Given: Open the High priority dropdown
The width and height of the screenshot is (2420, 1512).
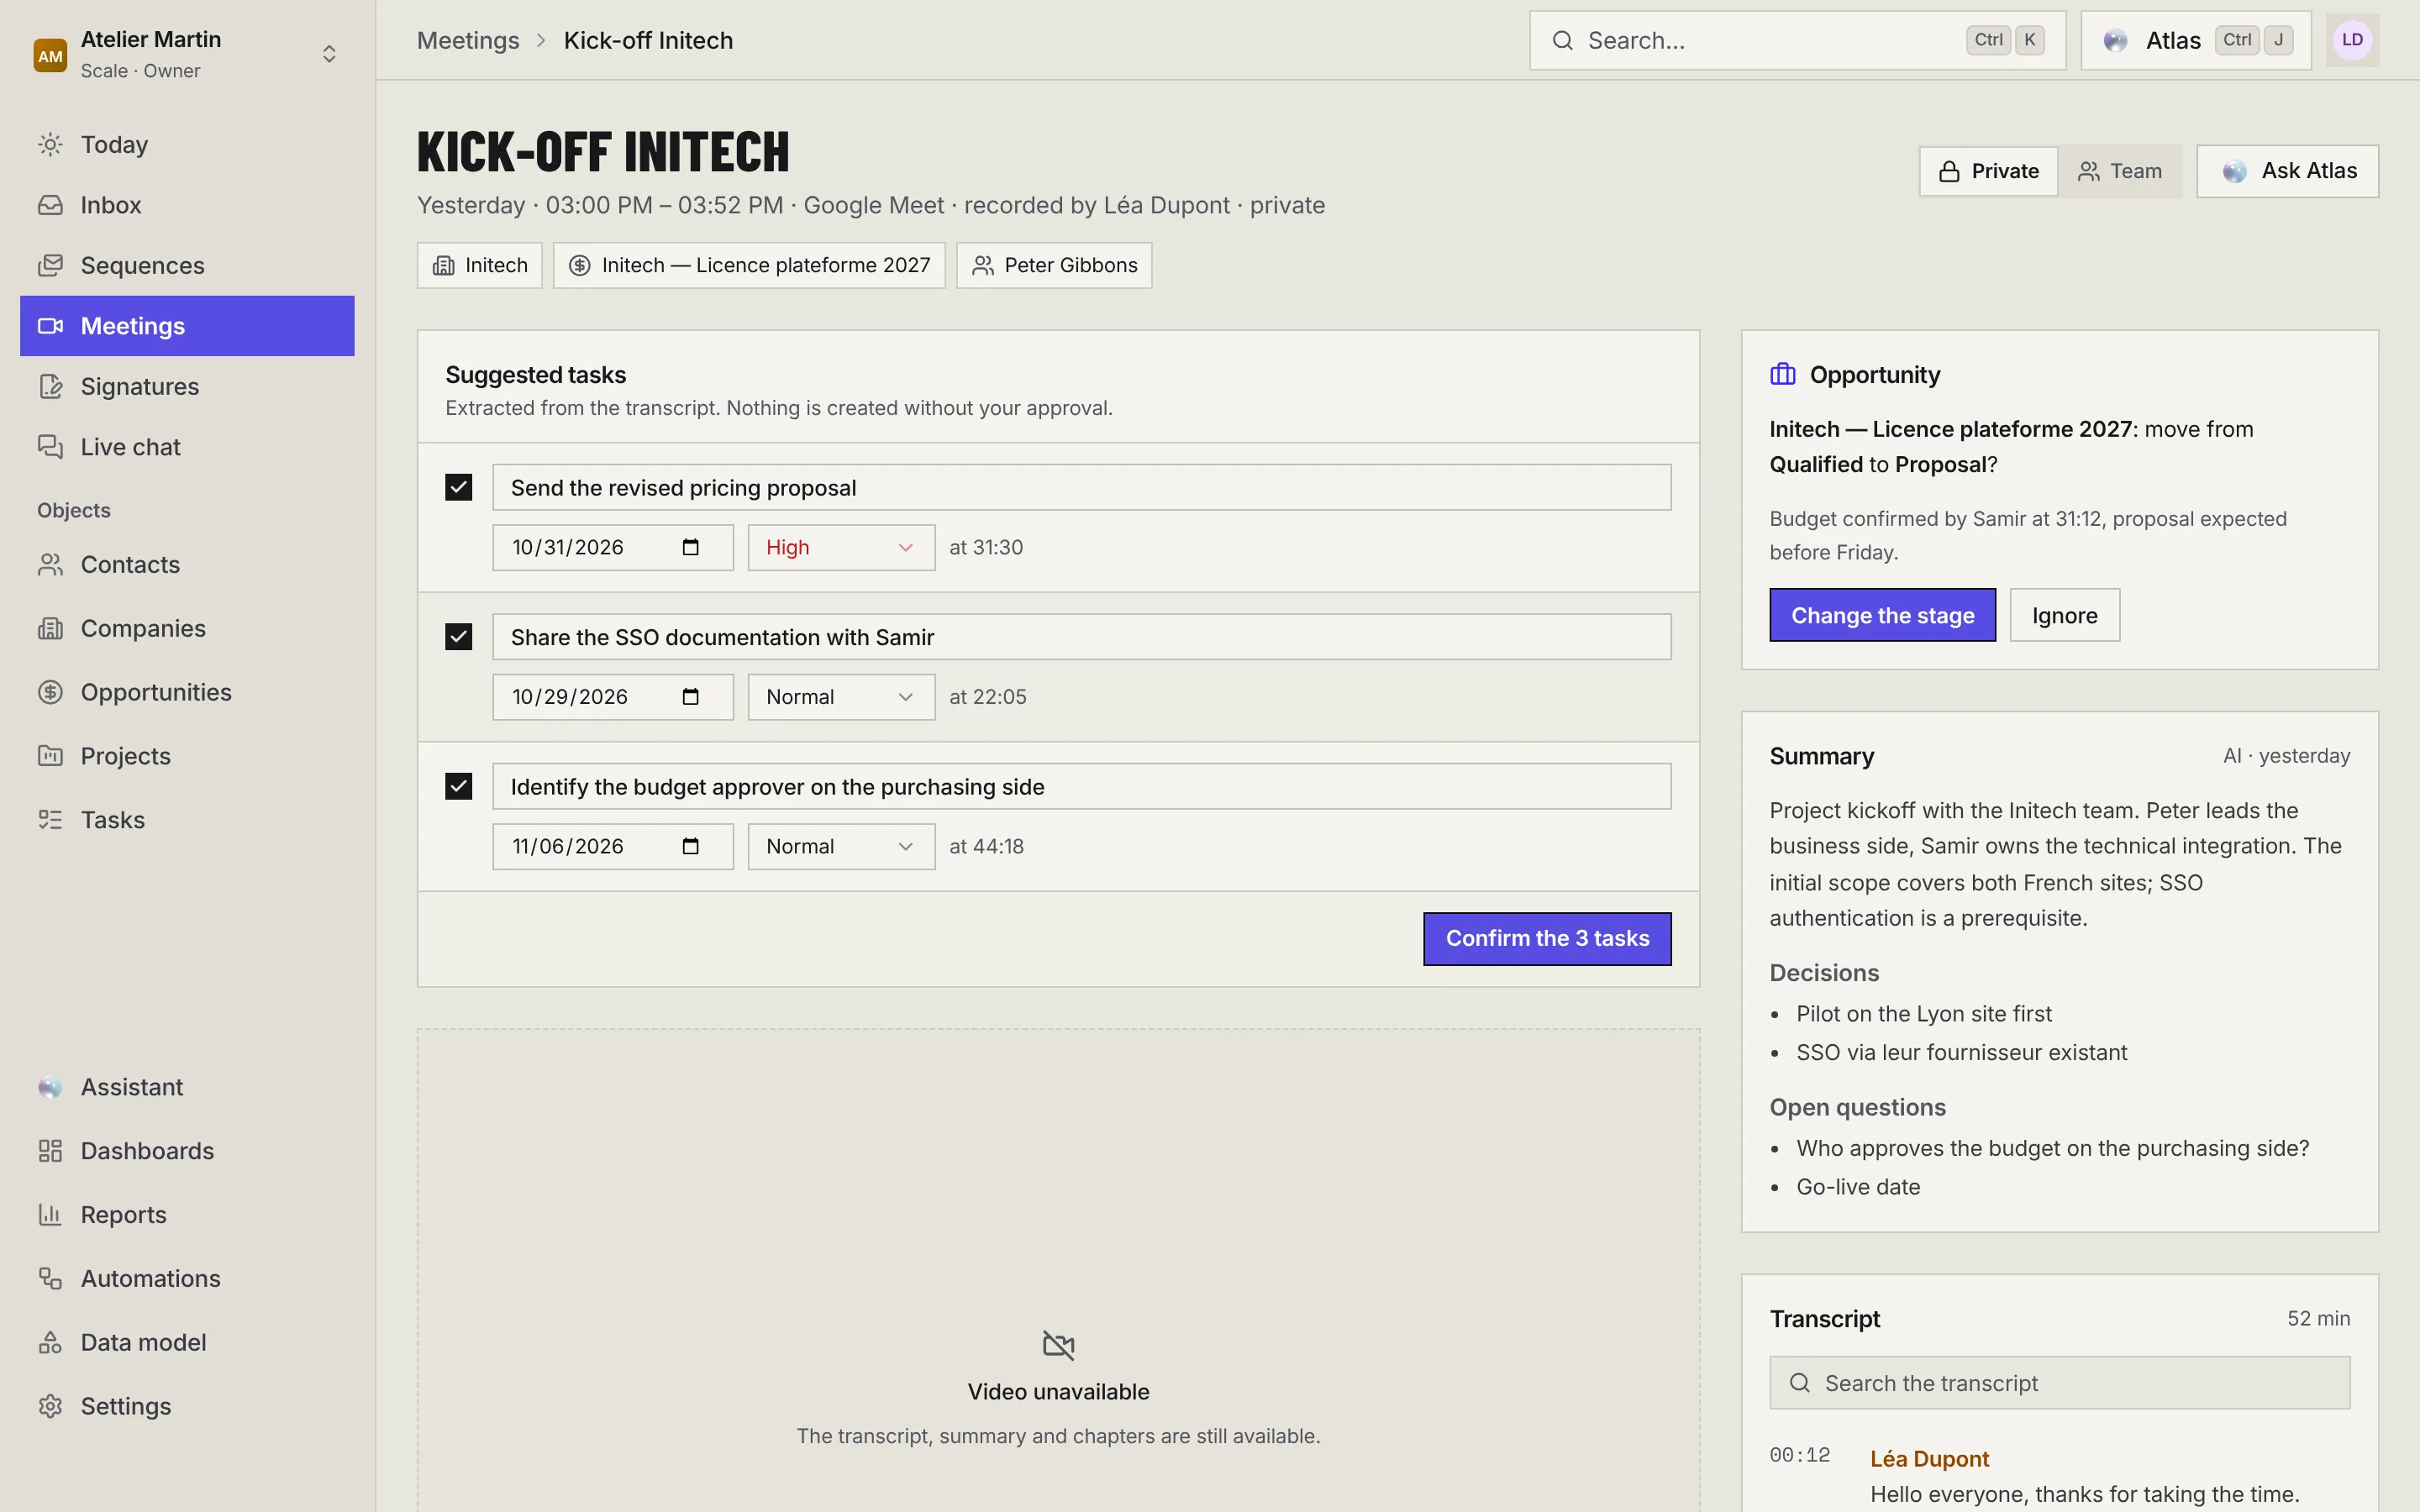Looking at the screenshot, I should 841,547.
